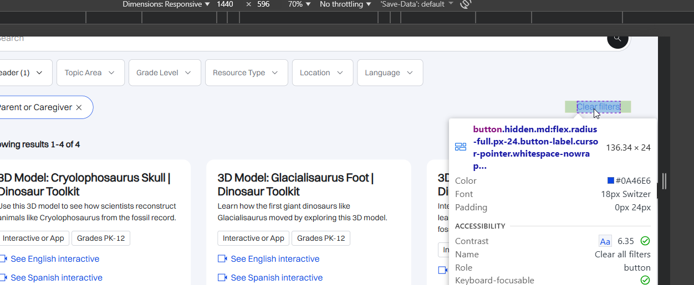Click video icon beside Glacialisaurus See English interactive
This screenshot has height=285, width=694.
223,259
